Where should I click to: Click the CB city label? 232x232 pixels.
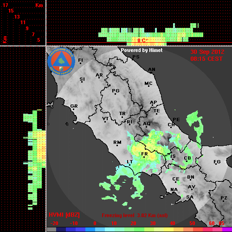[x=187, y=158]
